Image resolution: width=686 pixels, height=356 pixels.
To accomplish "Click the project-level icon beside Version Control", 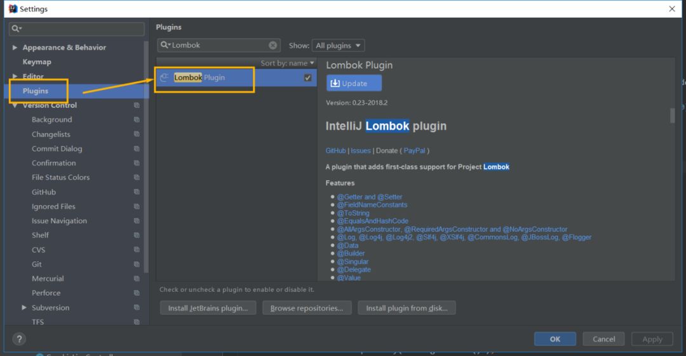I will pyautogui.click(x=137, y=105).
